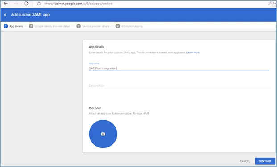Image resolution: width=277 pixels, height=167 pixels.
Task: Reload the page with refresh icon
Action: tap(26, 4)
